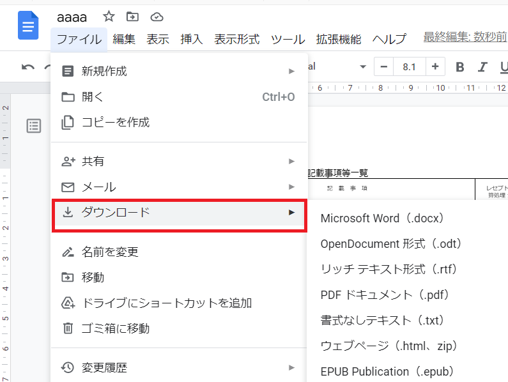Toggle italic formatting
Screen dimensions: 508x382
point(482,67)
